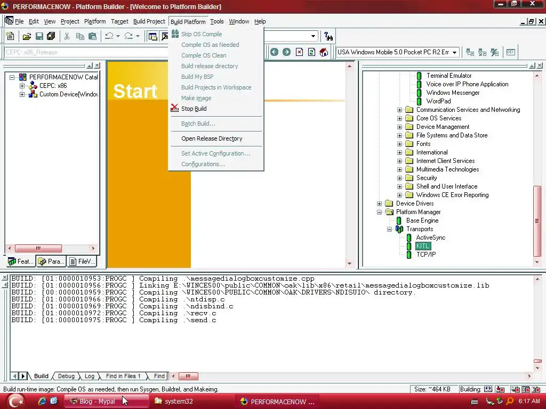Toggle the workspace window toolbar icon
Screen dimensions: 546x409
[x=152, y=36]
